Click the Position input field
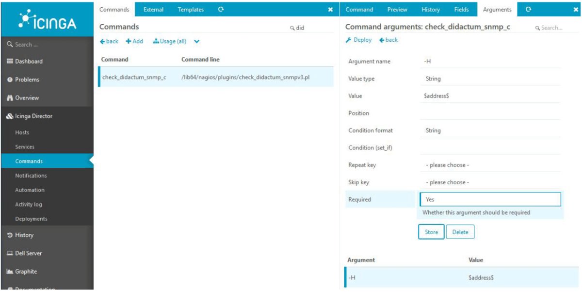The image size is (582, 292). [x=490, y=113]
